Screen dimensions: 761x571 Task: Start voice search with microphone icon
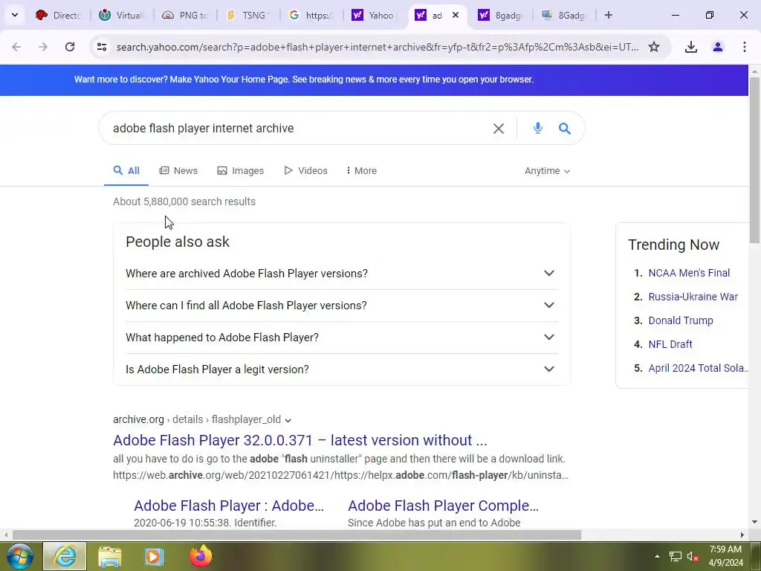click(x=537, y=128)
